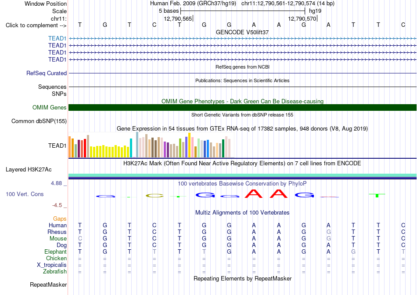Screen dimensions: 417x295
Task: Click 'Repeating Elements by RepeatMasker' title
Action: pyautogui.click(x=242, y=278)
